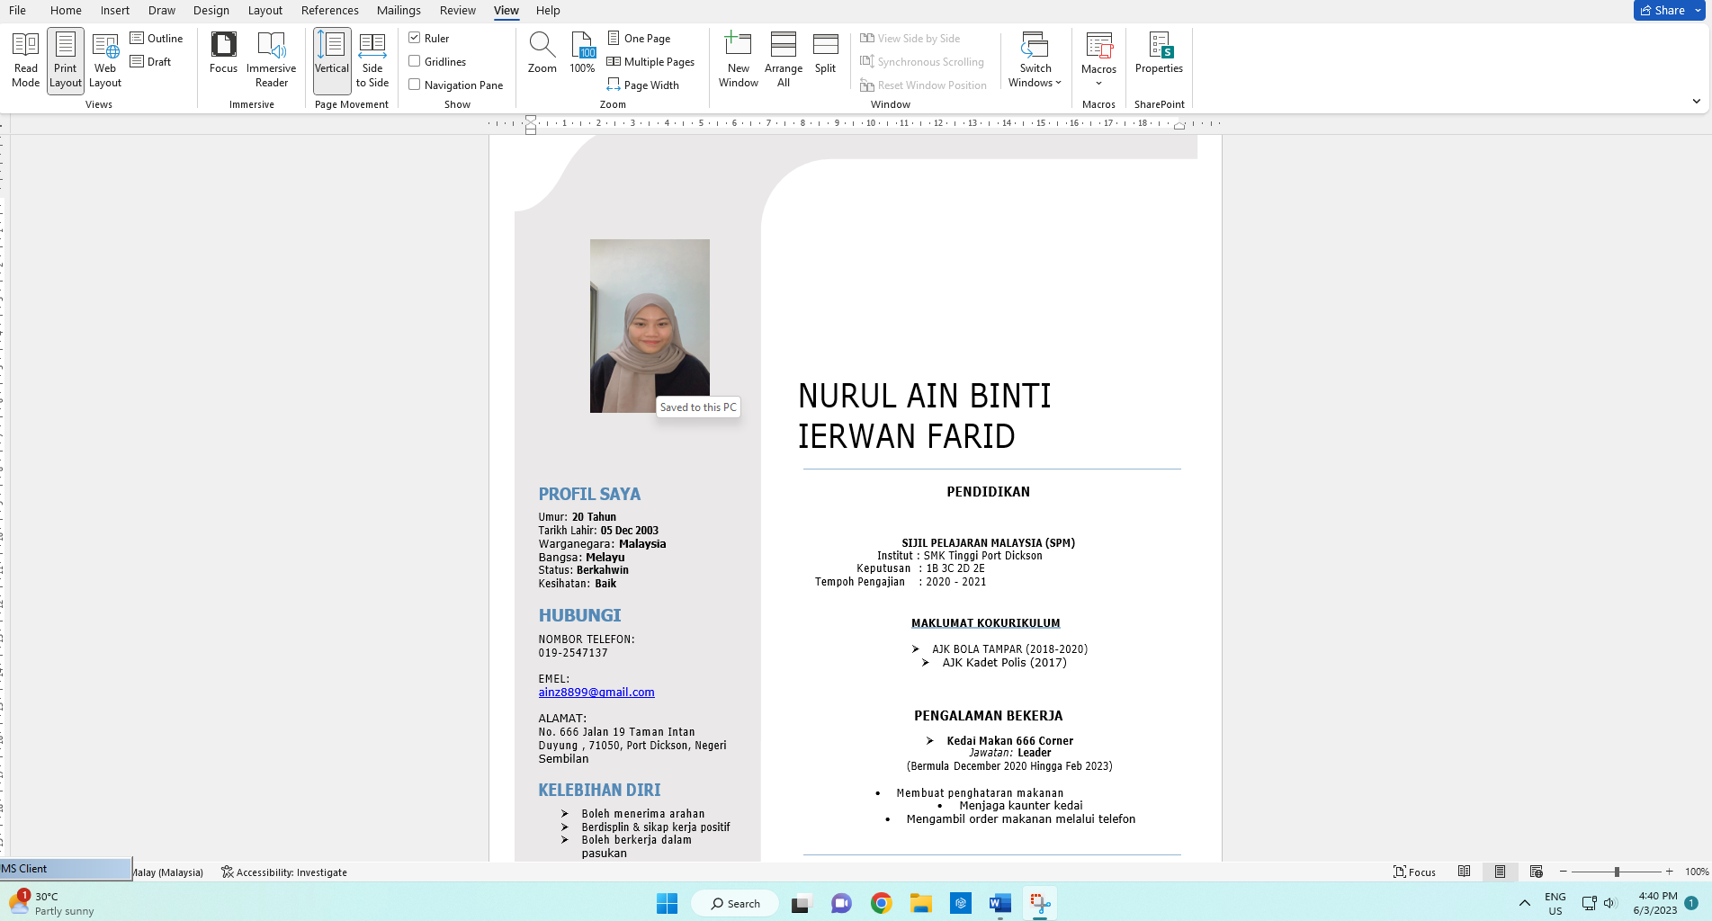Click the Share button
The height and width of the screenshot is (921, 1712).
point(1663,10)
